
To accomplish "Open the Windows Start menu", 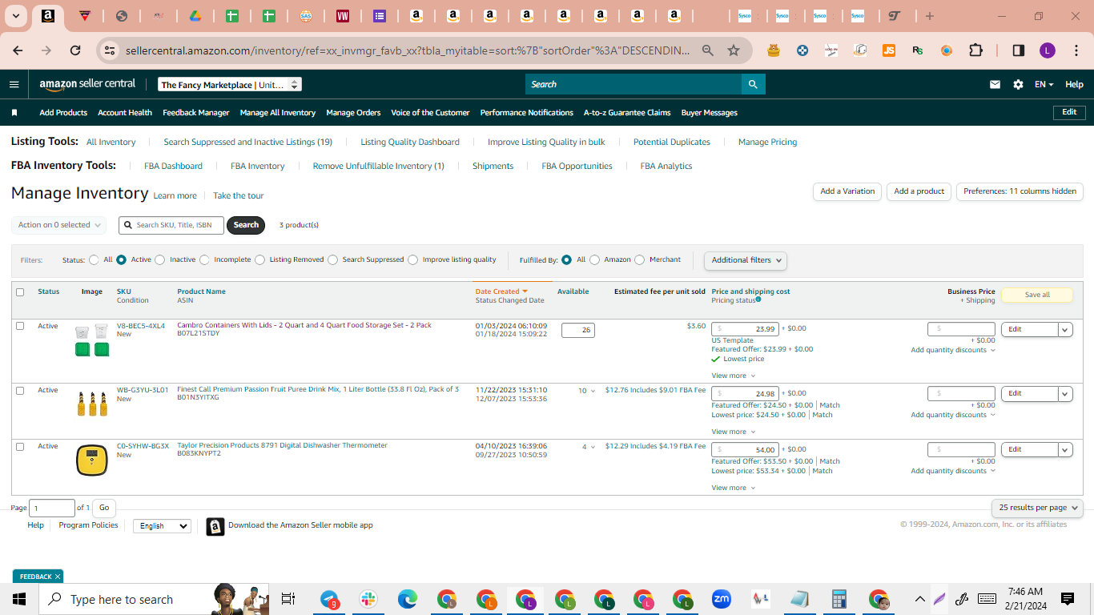I will [19, 599].
